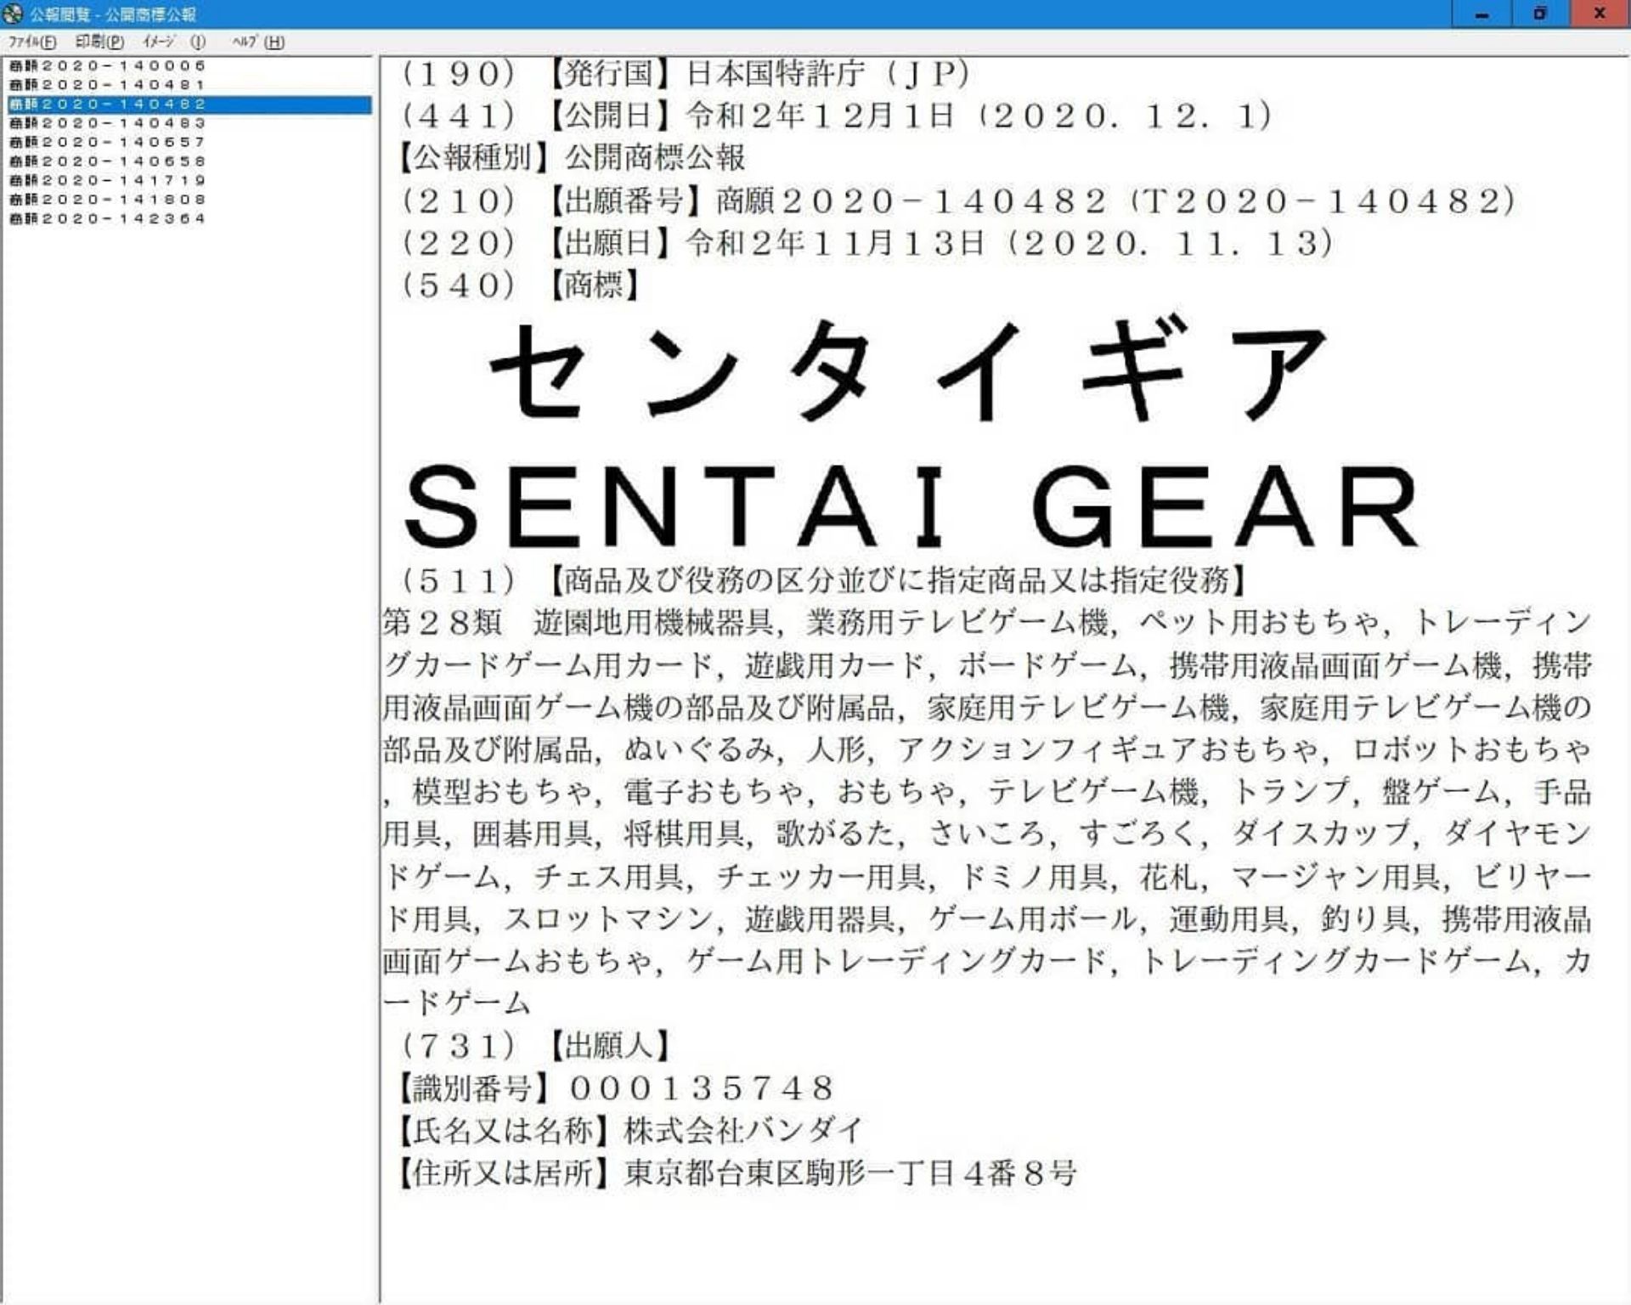Restore down the viewer window

click(1539, 14)
